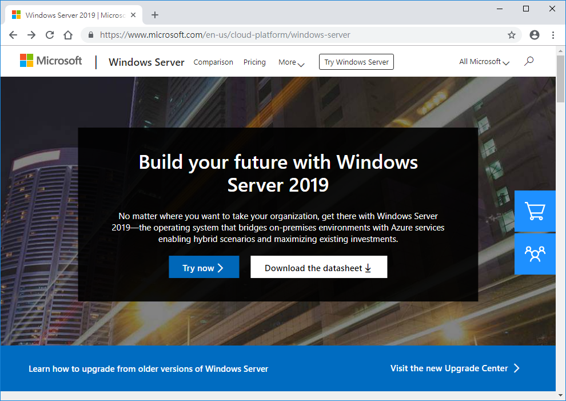
Task: Click the browser forward arrow
Action: click(32, 35)
